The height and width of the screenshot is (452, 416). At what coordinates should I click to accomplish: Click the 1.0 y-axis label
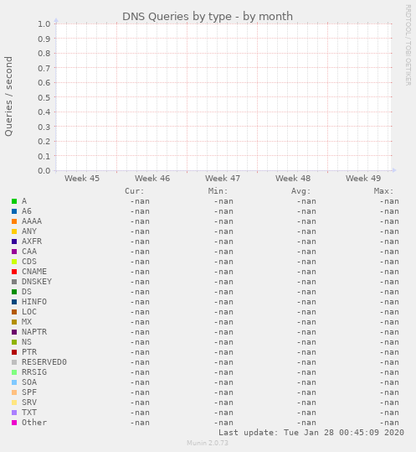pyautogui.click(x=44, y=24)
